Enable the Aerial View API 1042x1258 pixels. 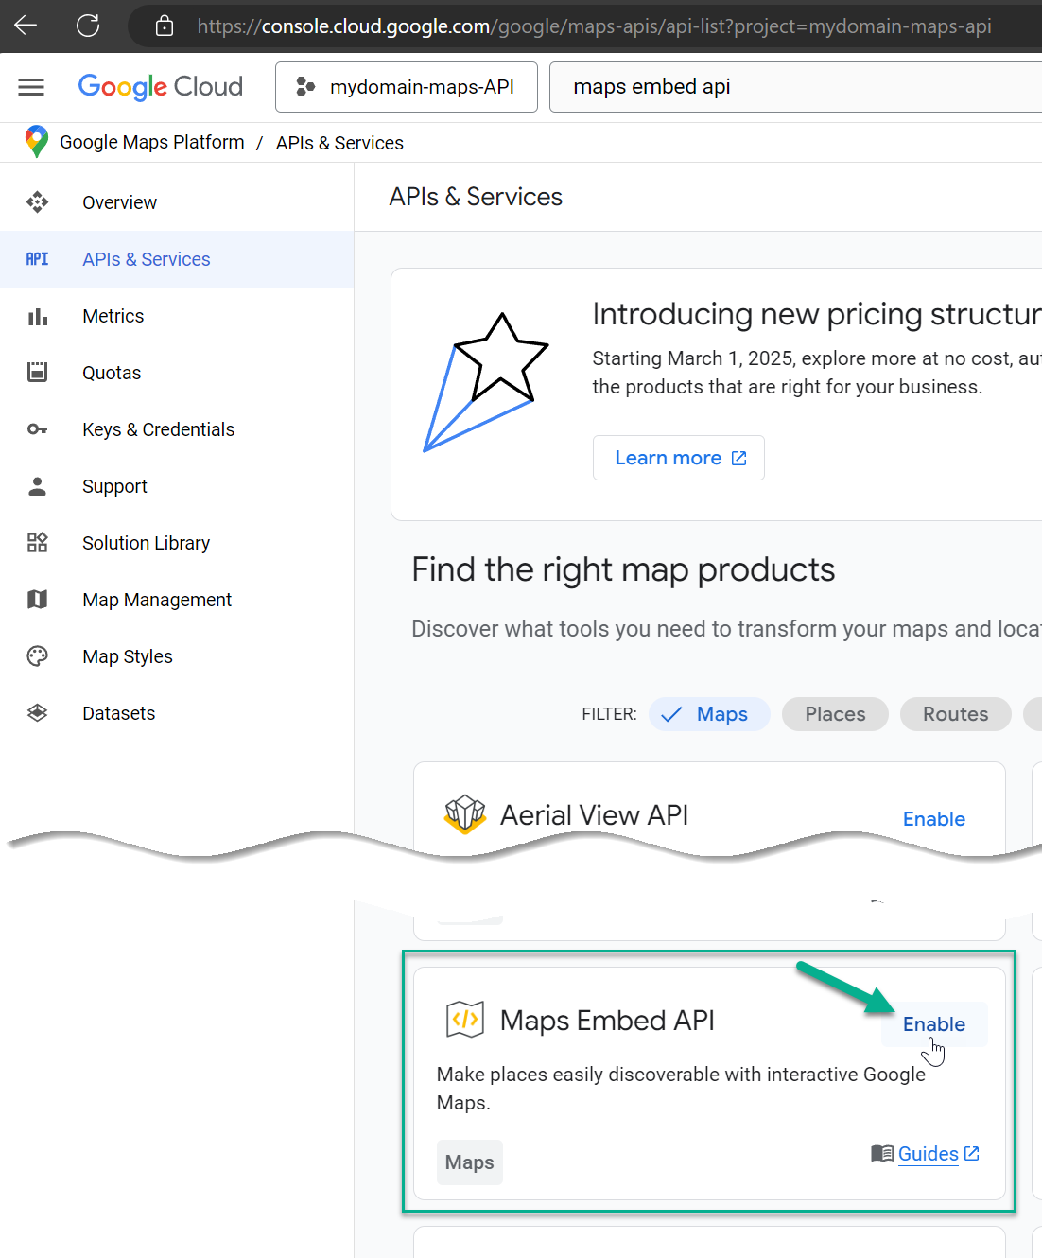coord(933,819)
